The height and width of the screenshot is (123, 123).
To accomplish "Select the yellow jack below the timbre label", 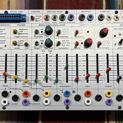I will (109, 93).
